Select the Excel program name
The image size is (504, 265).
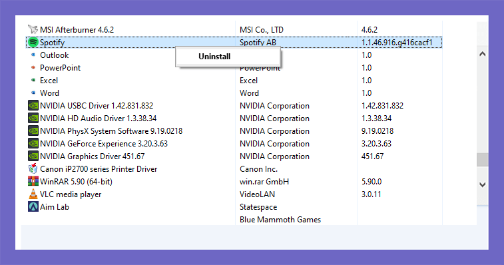pyautogui.click(x=49, y=81)
